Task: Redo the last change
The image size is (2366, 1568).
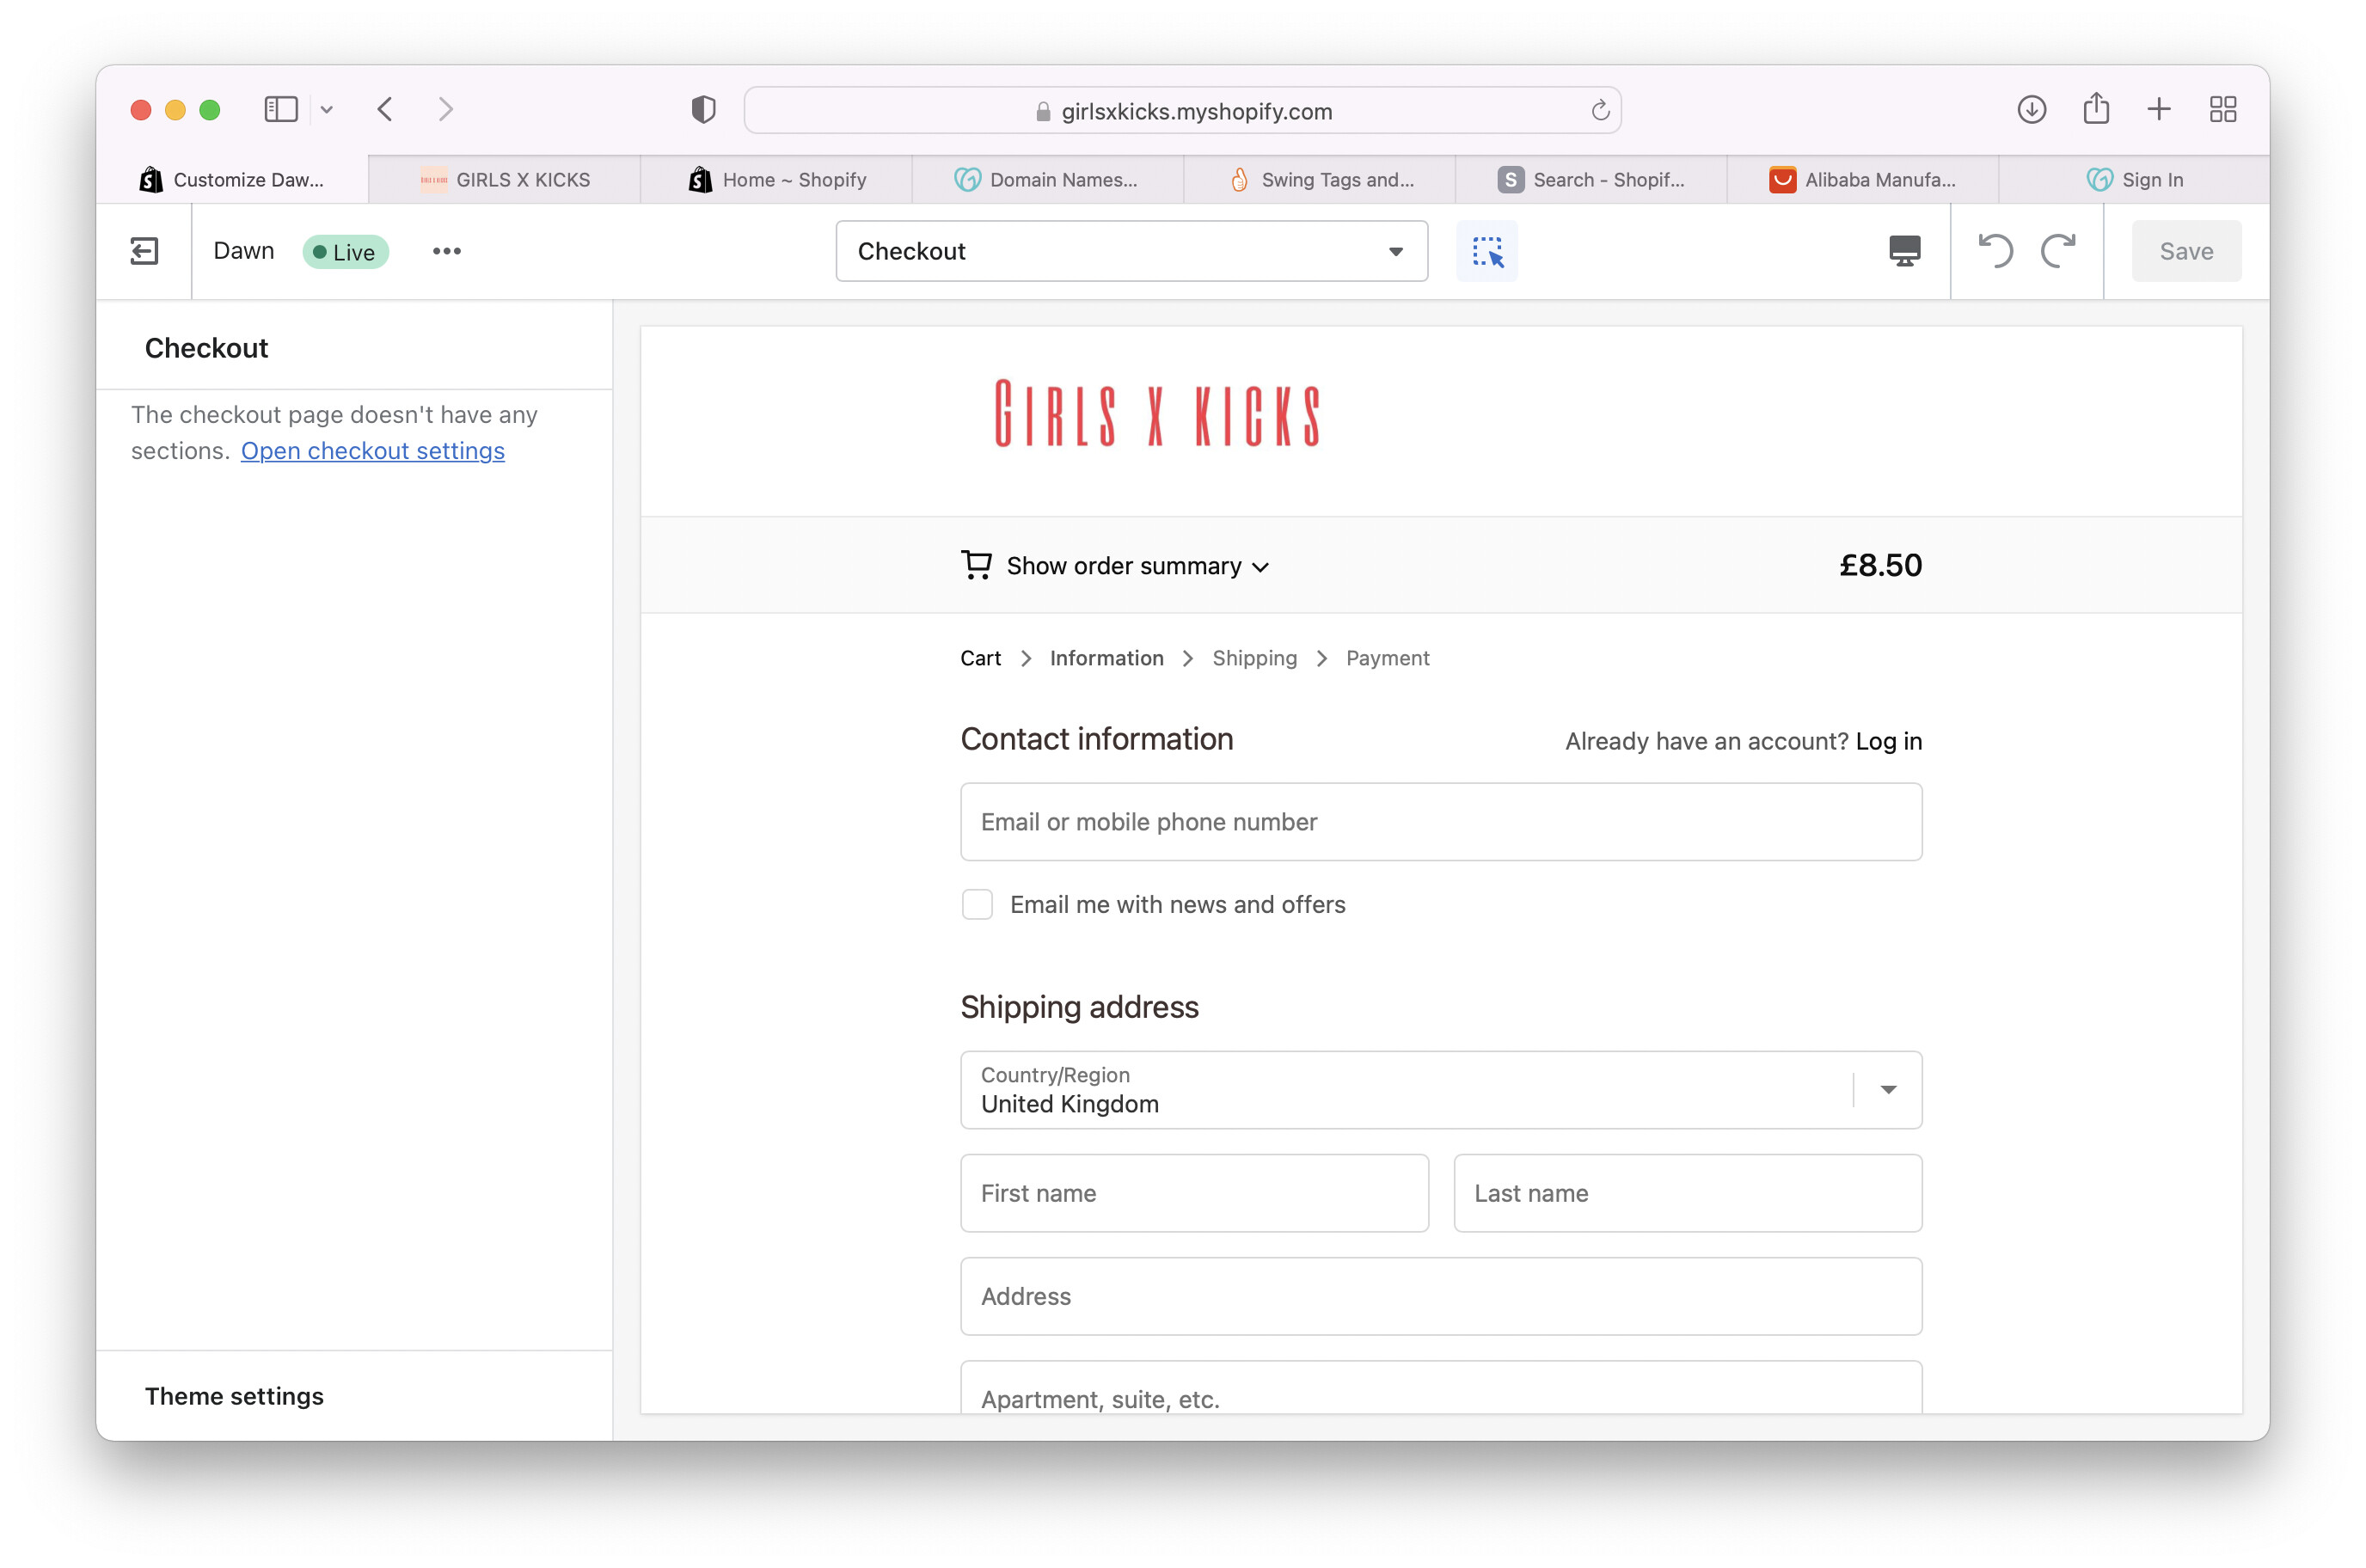Action: (2058, 251)
